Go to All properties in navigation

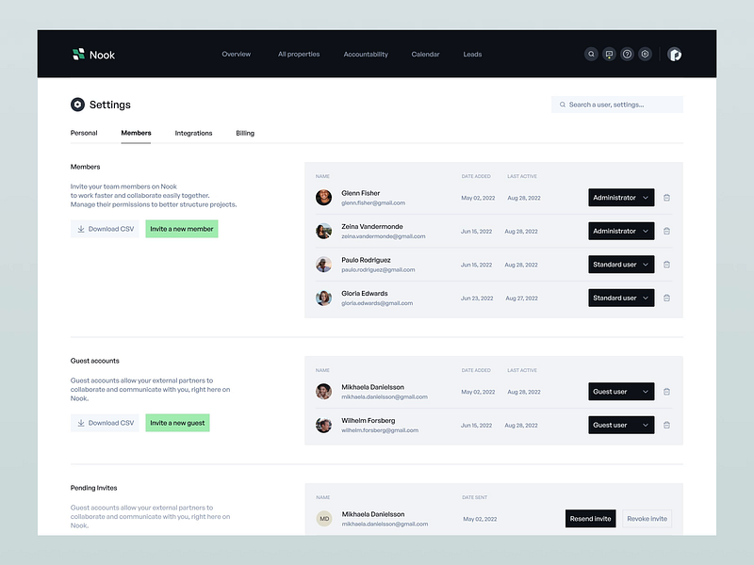point(299,55)
